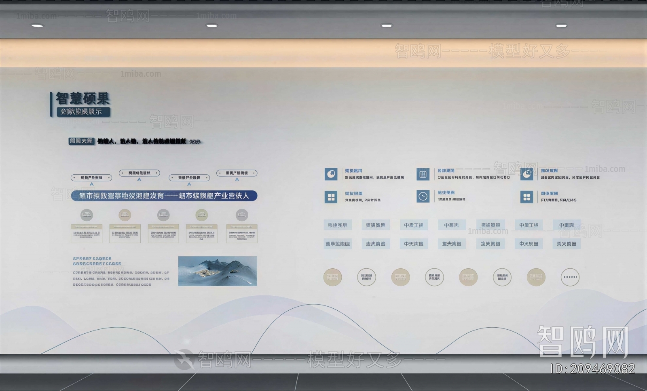The width and height of the screenshot is (647, 391).
Task: Click the first beige filled circle in the bottom row
Action: (x=332, y=277)
